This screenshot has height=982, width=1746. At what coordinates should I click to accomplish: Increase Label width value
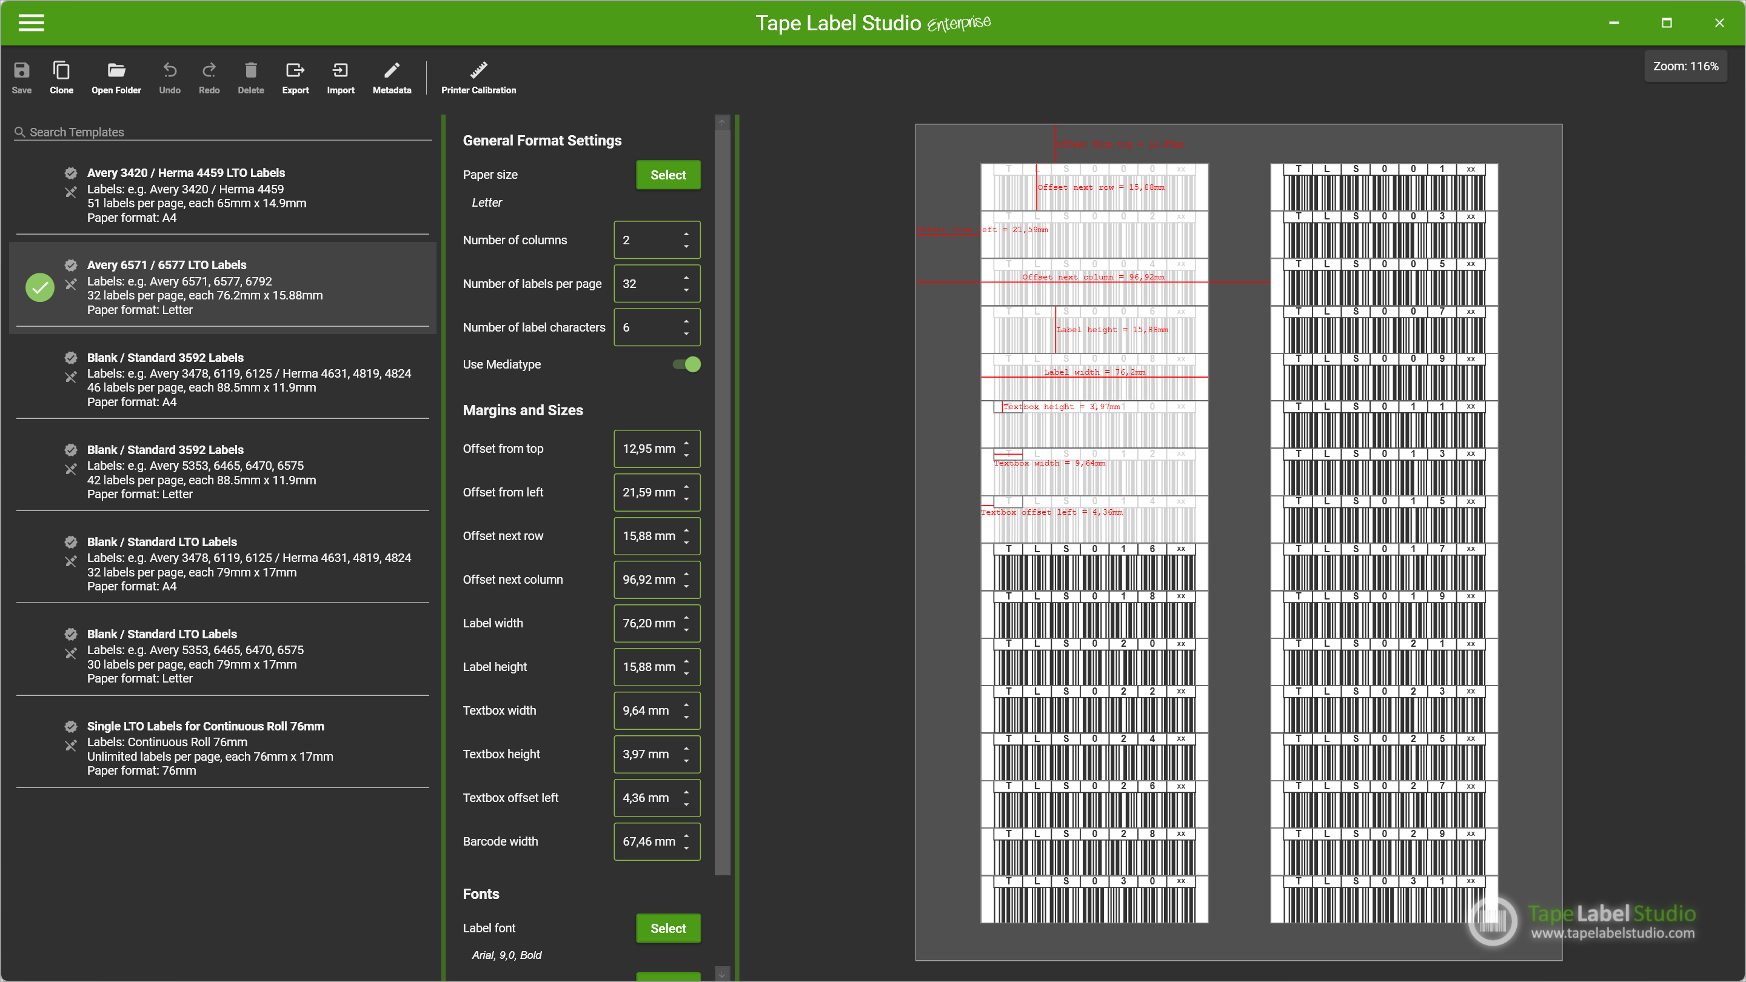[x=686, y=618]
